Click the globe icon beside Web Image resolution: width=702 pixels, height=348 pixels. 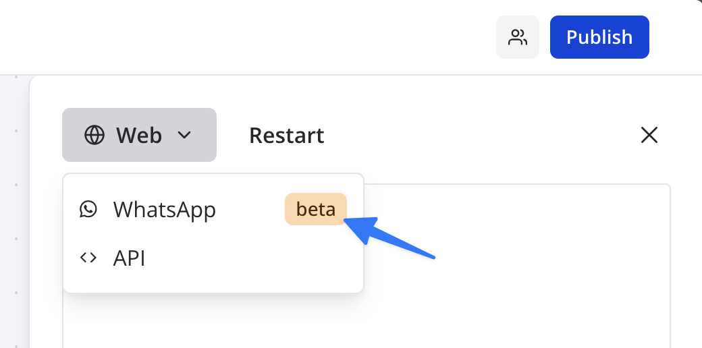click(94, 135)
